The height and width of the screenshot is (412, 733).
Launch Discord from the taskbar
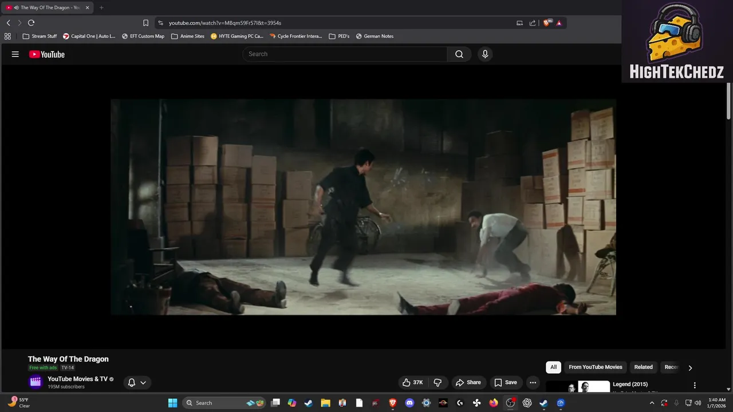pyautogui.click(x=409, y=403)
